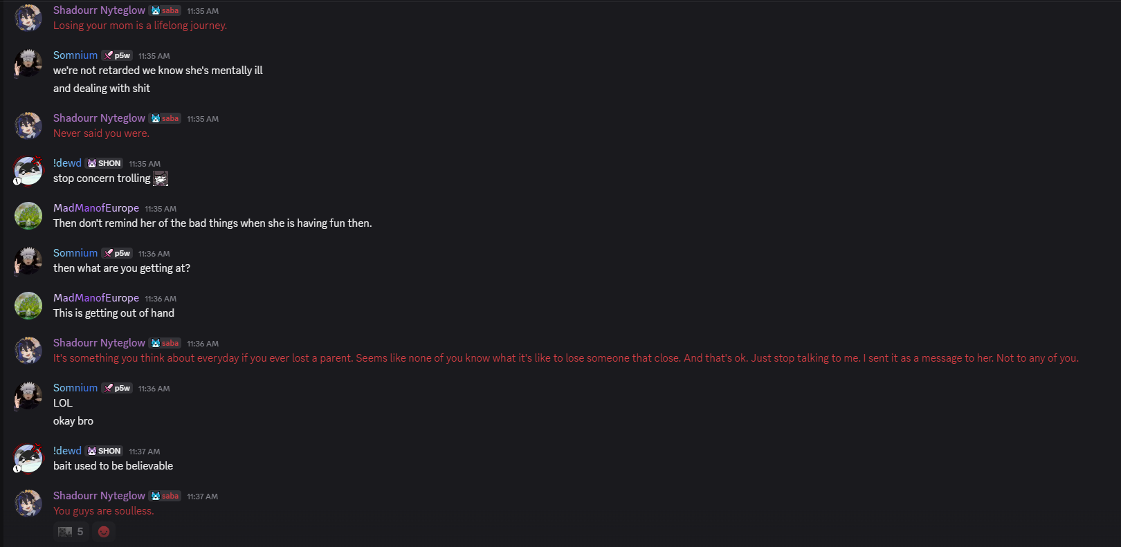Open Shadourr Nyteglow's avatar beside 'You guys are soulless.'
The image size is (1121, 547).
28,503
